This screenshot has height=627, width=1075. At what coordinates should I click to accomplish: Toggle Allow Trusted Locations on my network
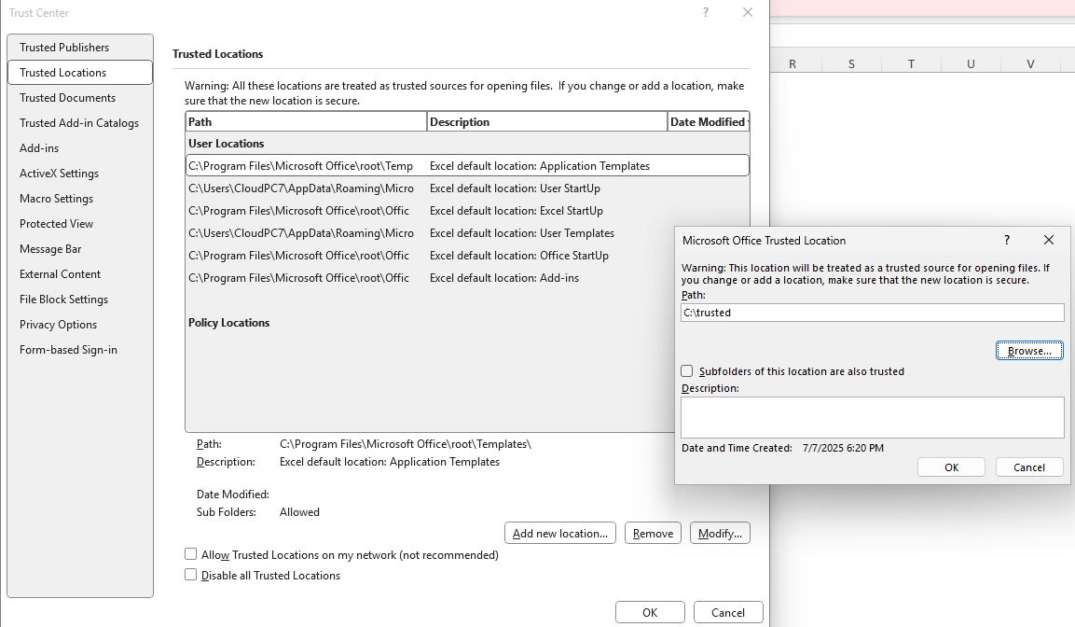(x=190, y=554)
